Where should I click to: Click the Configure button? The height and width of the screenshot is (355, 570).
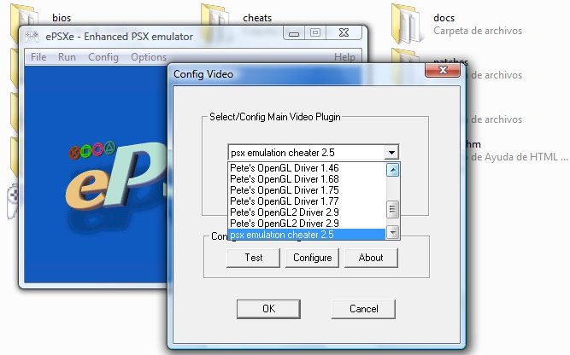pos(312,257)
